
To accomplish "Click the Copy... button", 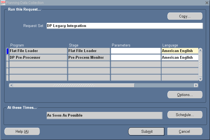I will click(x=185, y=16).
